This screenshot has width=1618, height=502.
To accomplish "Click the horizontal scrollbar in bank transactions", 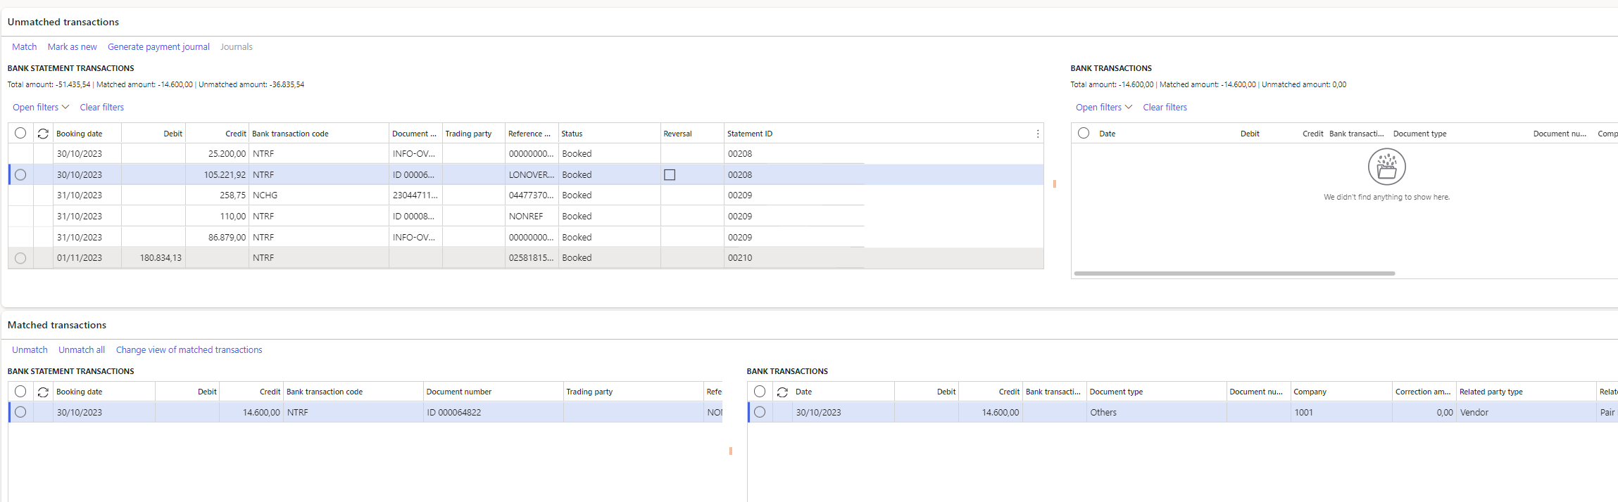I will [x=1234, y=273].
